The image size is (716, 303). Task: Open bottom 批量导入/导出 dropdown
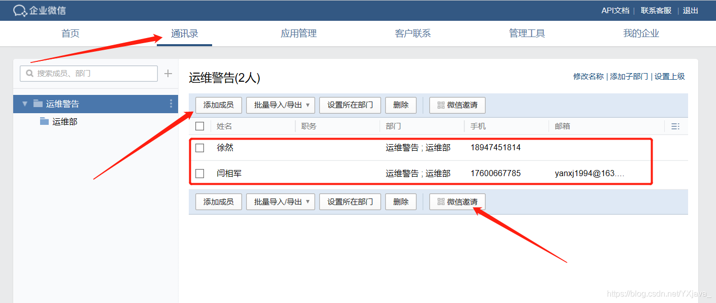click(x=281, y=201)
